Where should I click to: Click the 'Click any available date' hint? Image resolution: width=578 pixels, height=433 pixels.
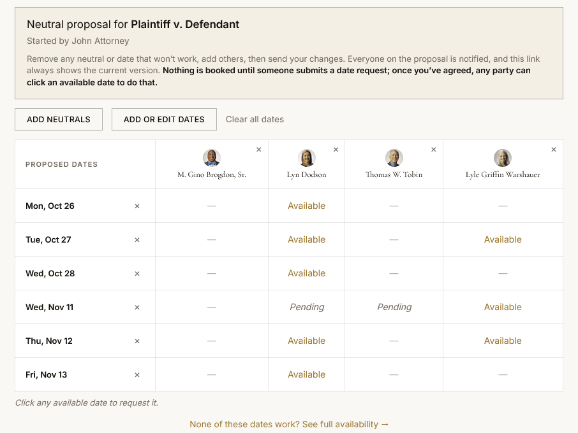click(x=87, y=403)
